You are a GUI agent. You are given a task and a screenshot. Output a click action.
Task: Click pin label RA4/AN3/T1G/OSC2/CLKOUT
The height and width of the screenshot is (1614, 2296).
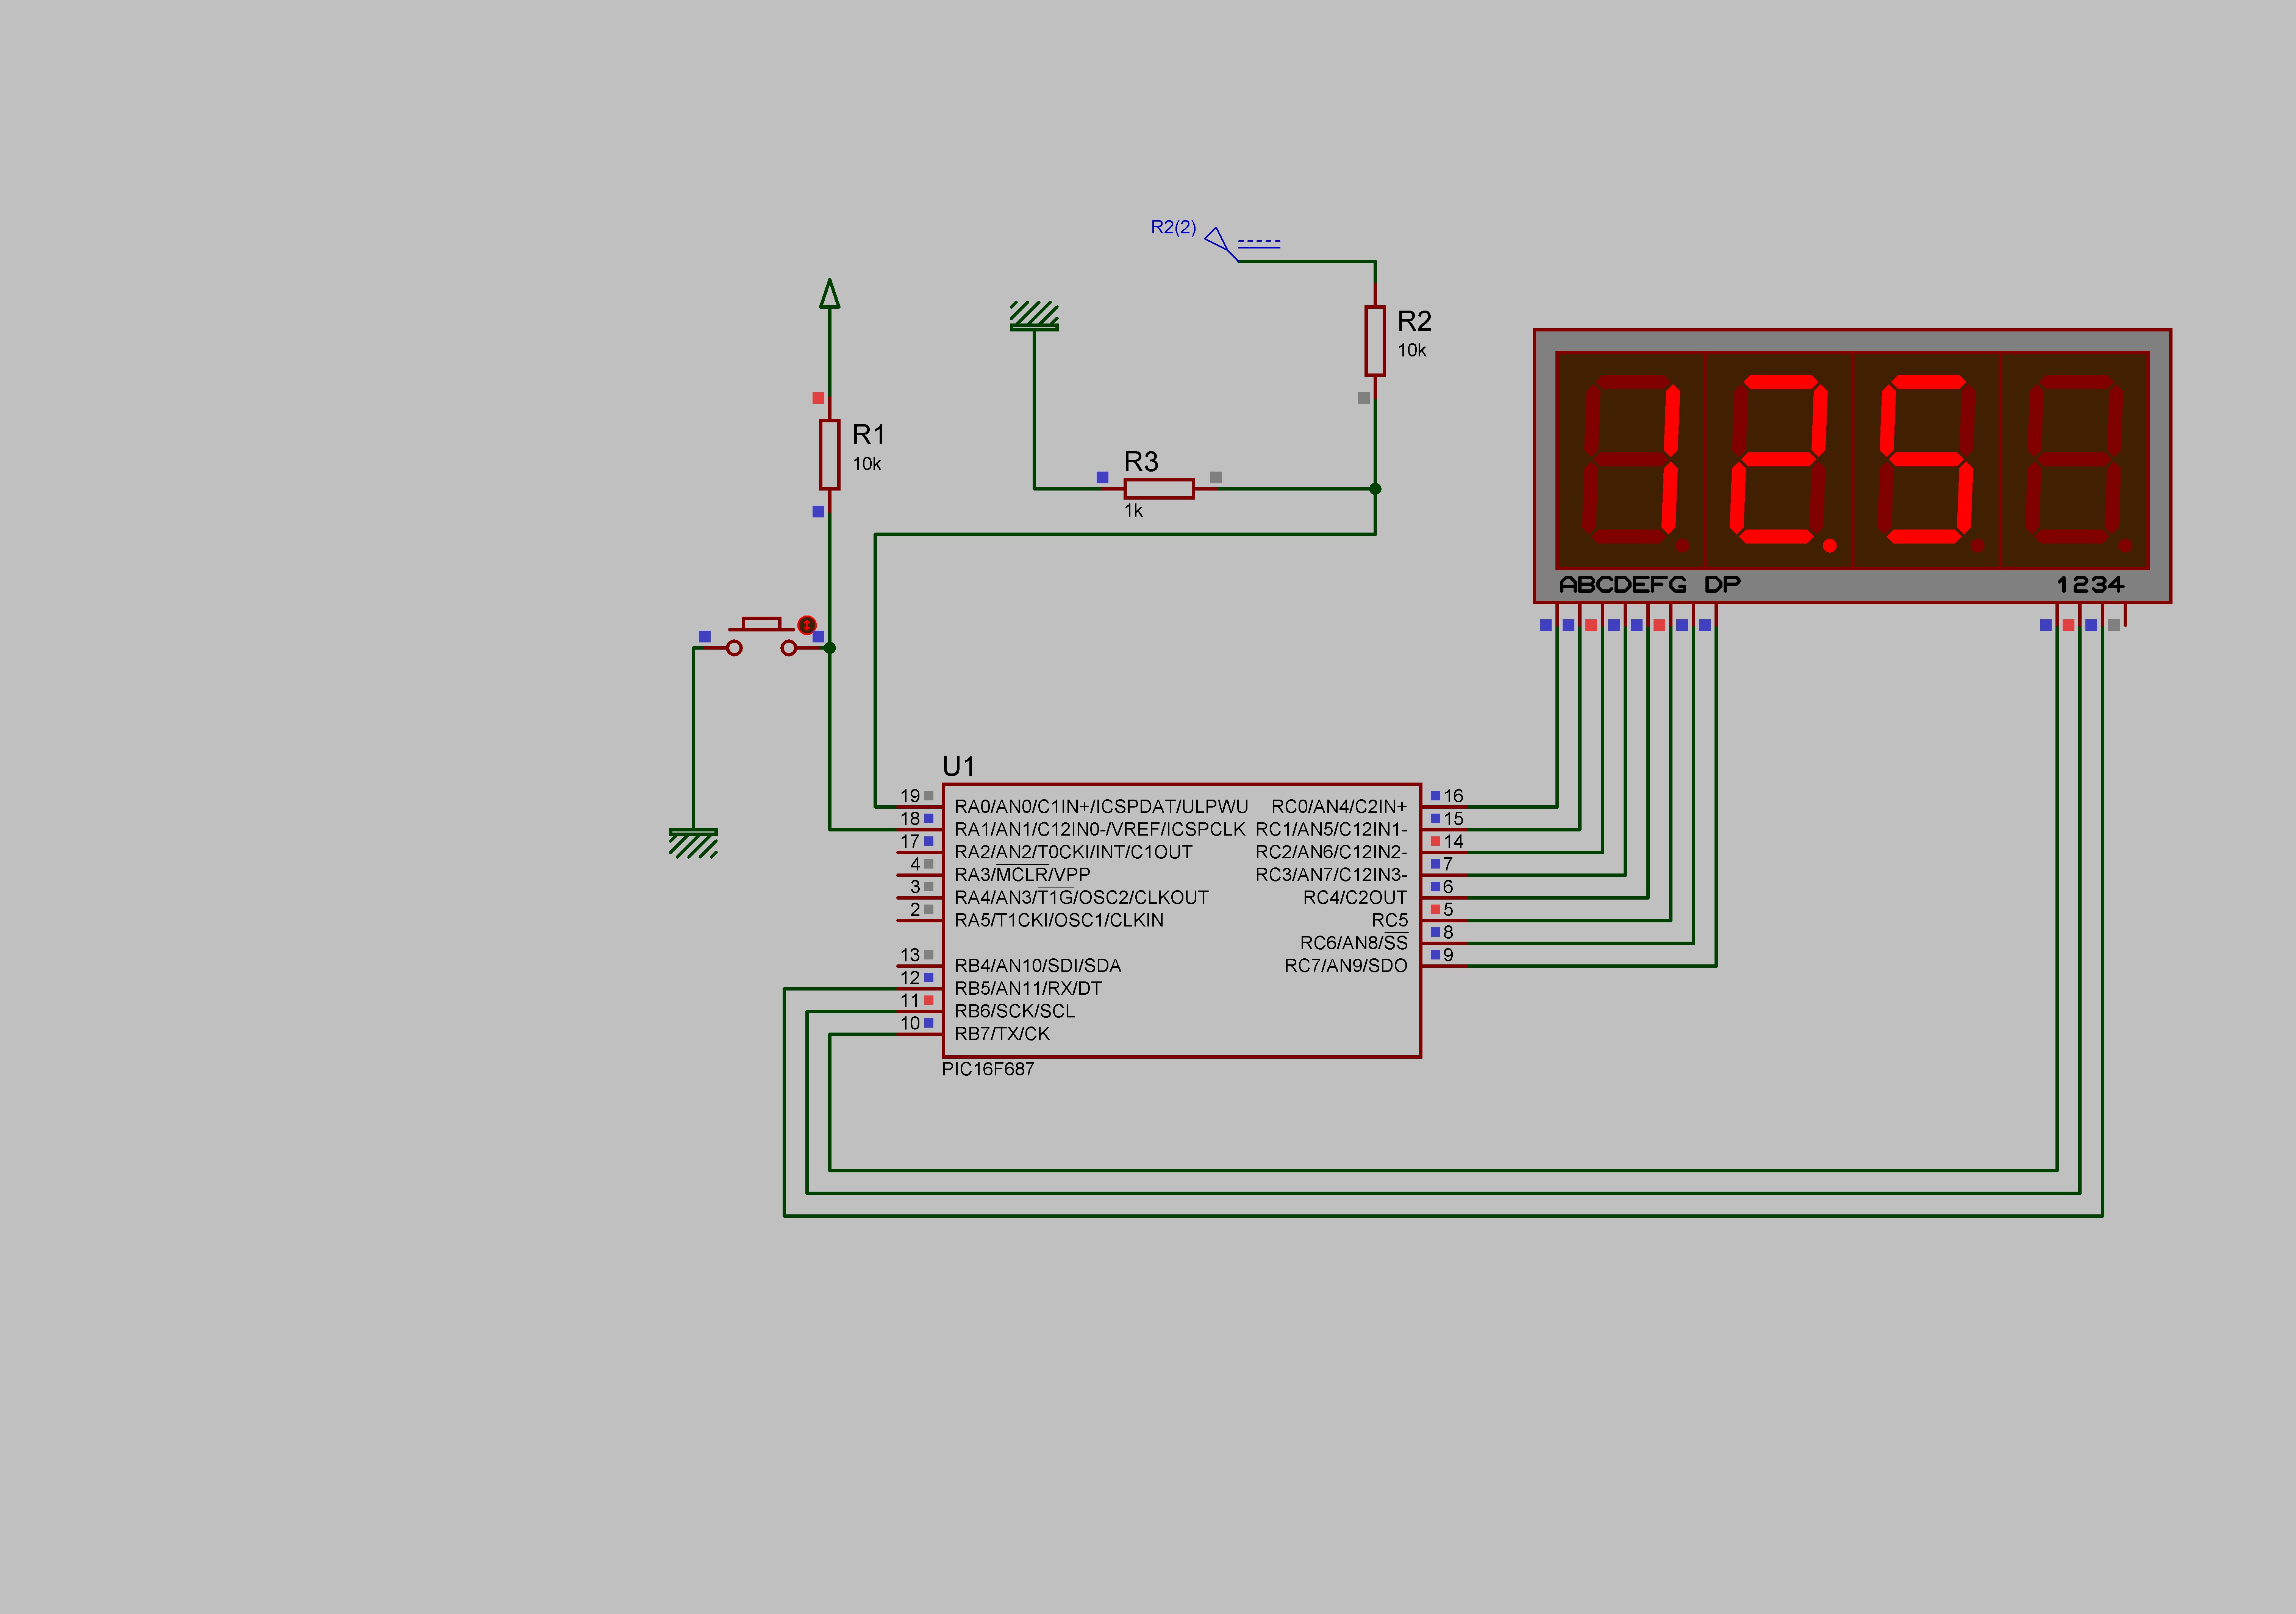[1081, 898]
